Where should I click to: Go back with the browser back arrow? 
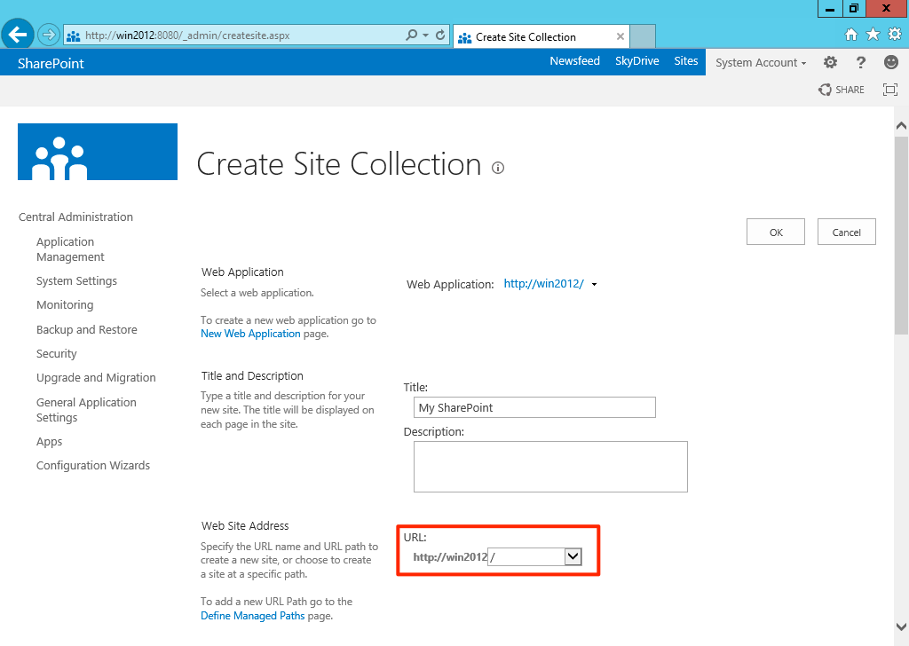18,35
